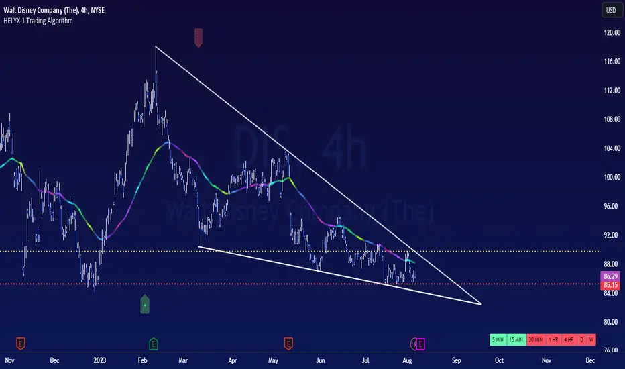Click the D daily timeframe badge

581,340
